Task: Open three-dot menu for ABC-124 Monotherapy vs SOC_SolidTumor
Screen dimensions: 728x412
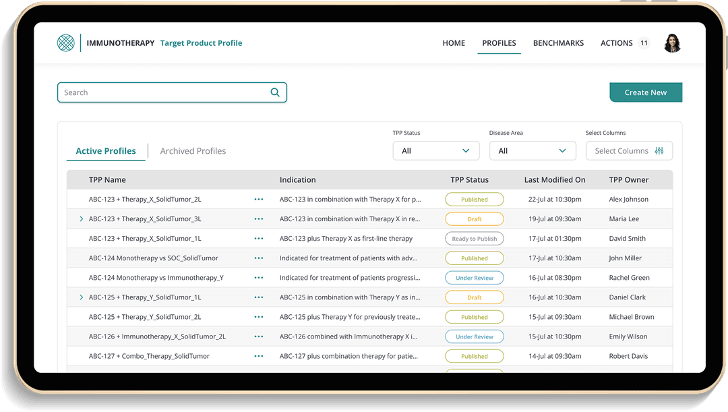Action: click(259, 258)
